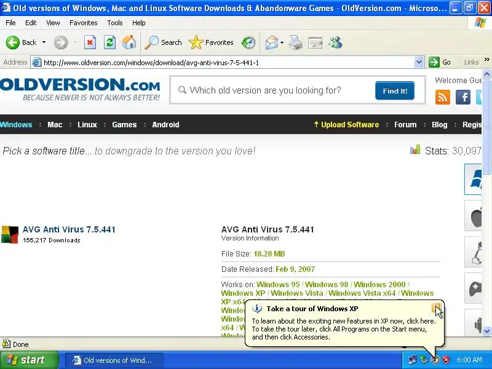This screenshot has width=492, height=369.
Task: Refresh the page with the Refresh icon
Action: (109, 42)
